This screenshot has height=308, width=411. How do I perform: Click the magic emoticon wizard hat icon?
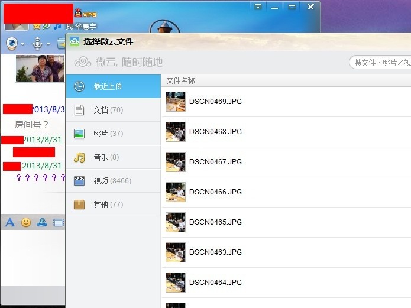[x=42, y=222]
